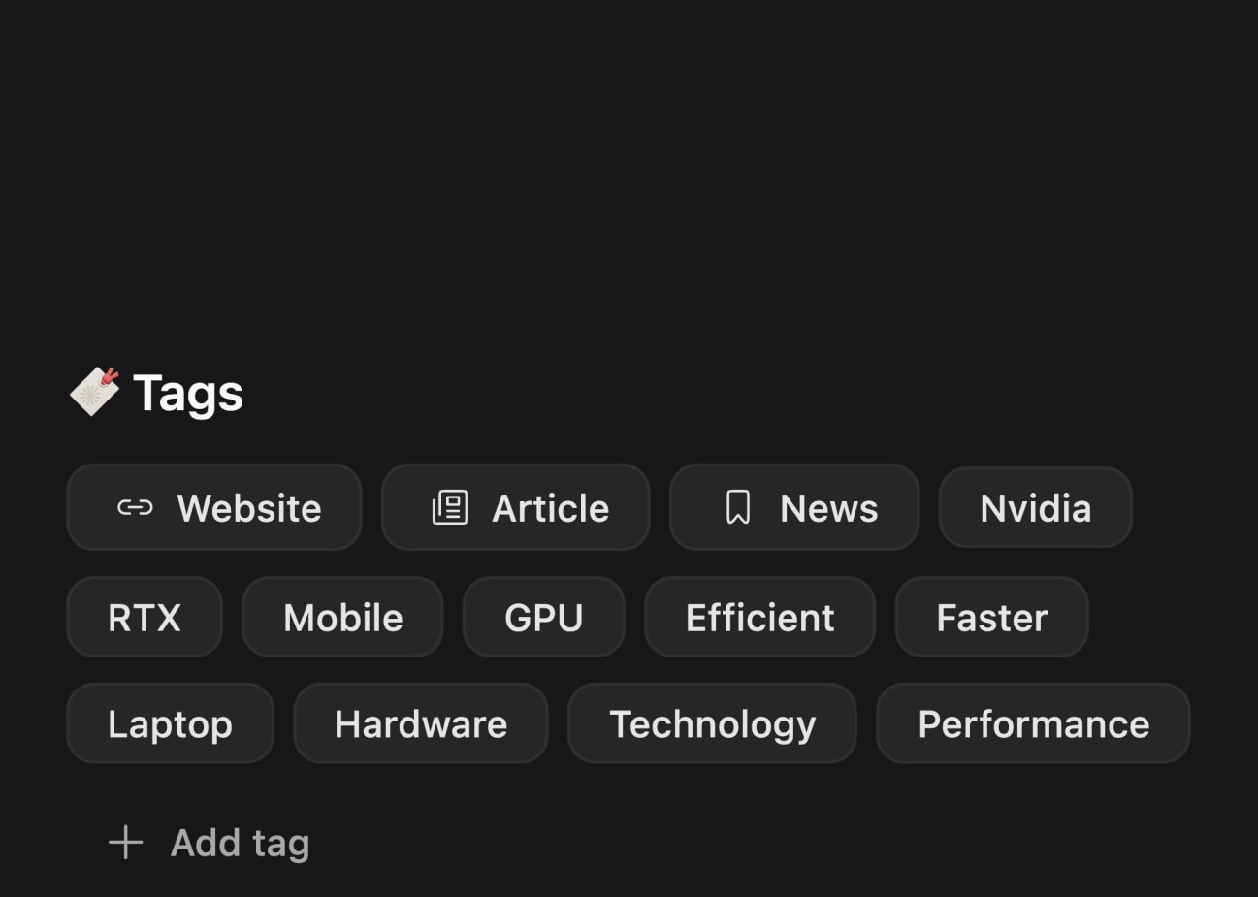
Task: Click the bookmark icon on News tag
Action: click(x=738, y=507)
